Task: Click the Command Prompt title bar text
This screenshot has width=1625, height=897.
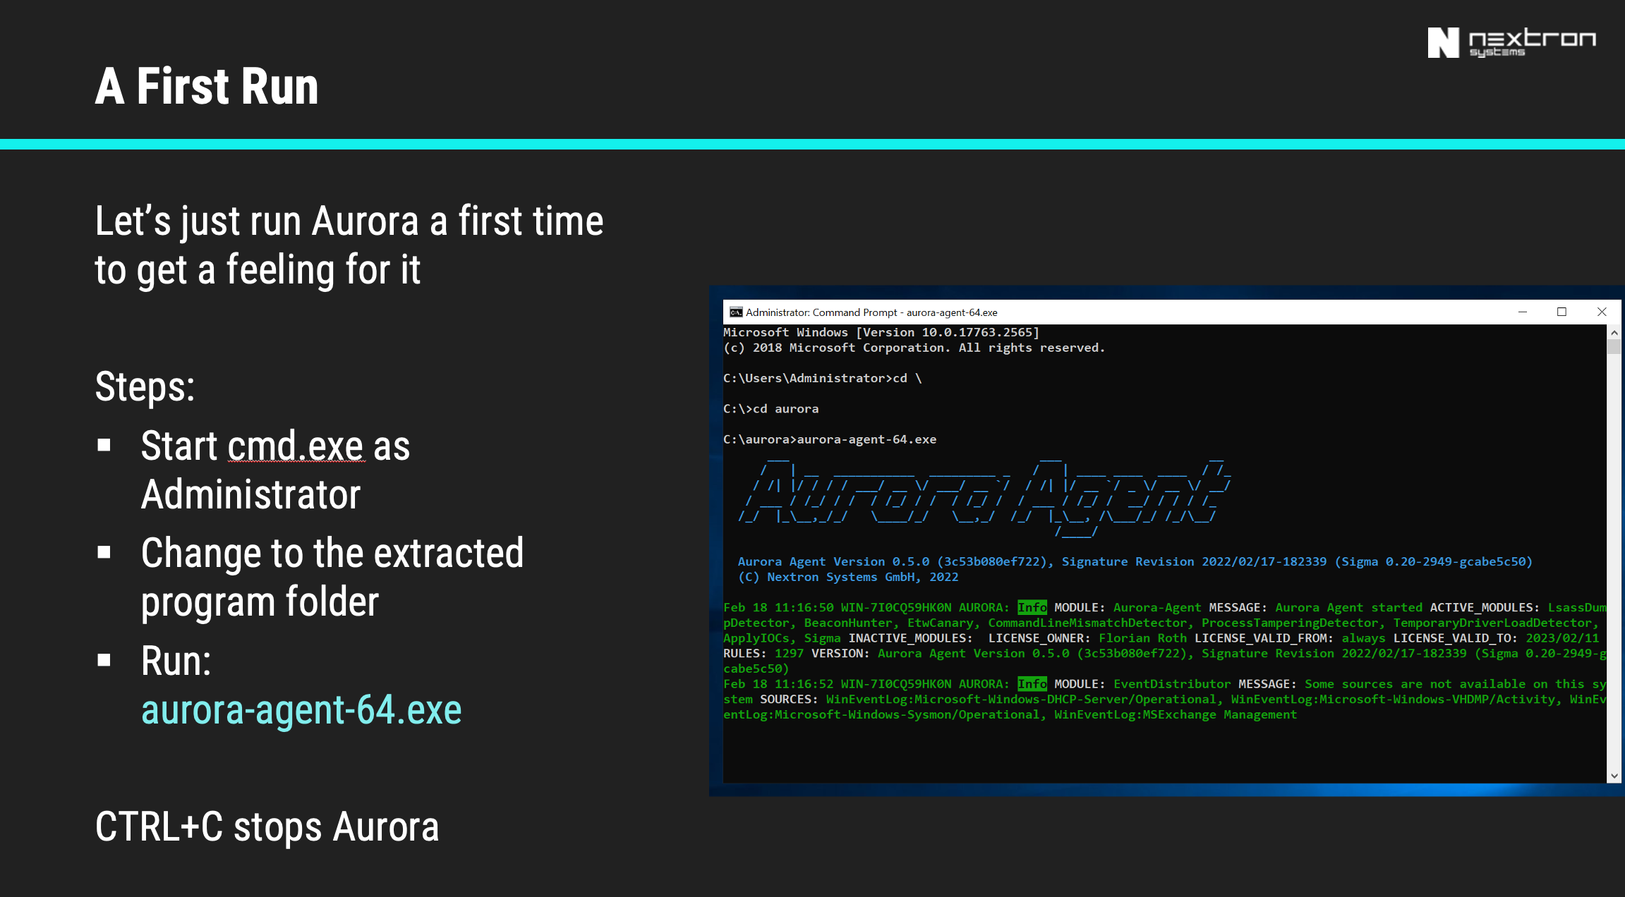Action: click(x=871, y=312)
